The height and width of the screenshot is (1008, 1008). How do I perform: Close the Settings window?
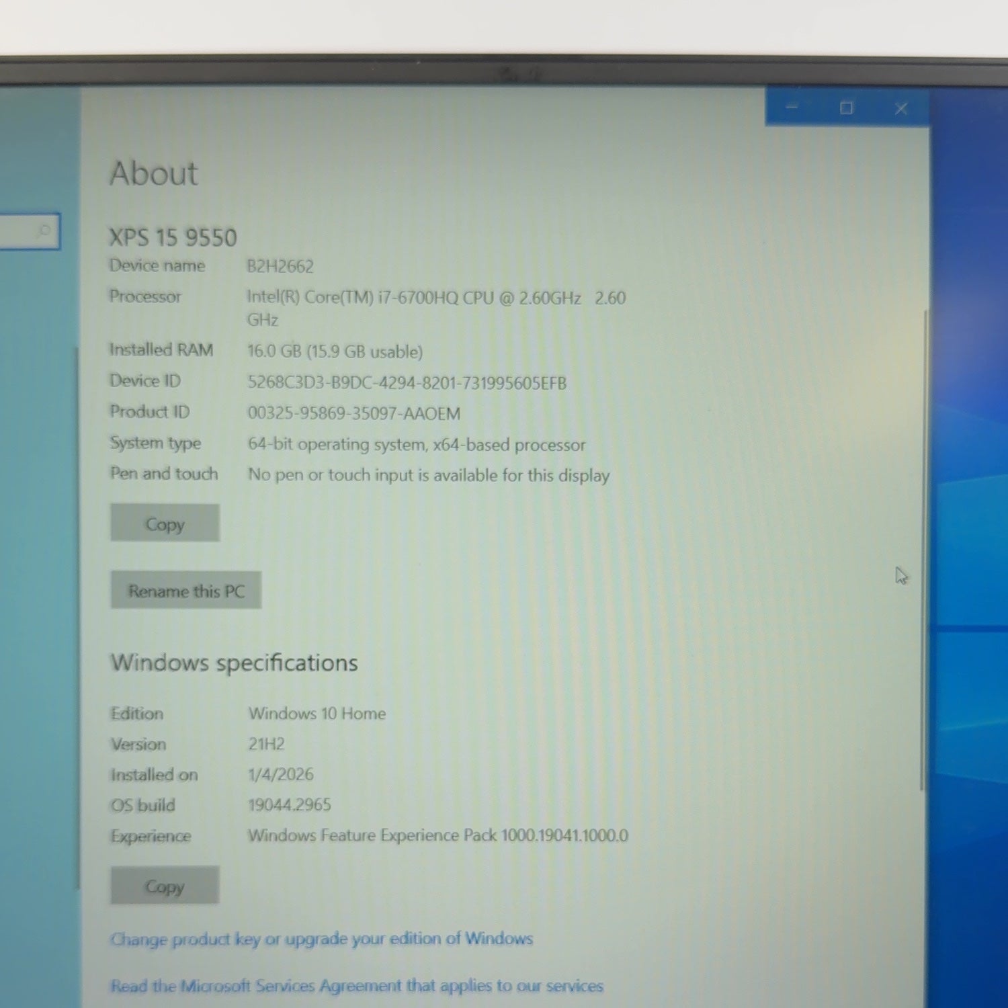pos(902,108)
